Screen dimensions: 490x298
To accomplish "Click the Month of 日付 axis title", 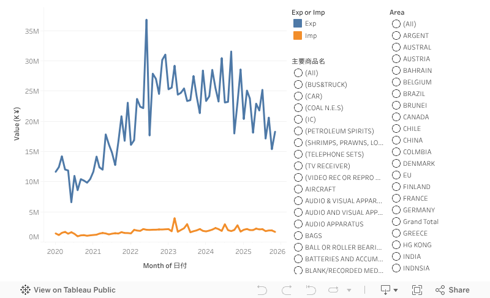I will [165, 266].
